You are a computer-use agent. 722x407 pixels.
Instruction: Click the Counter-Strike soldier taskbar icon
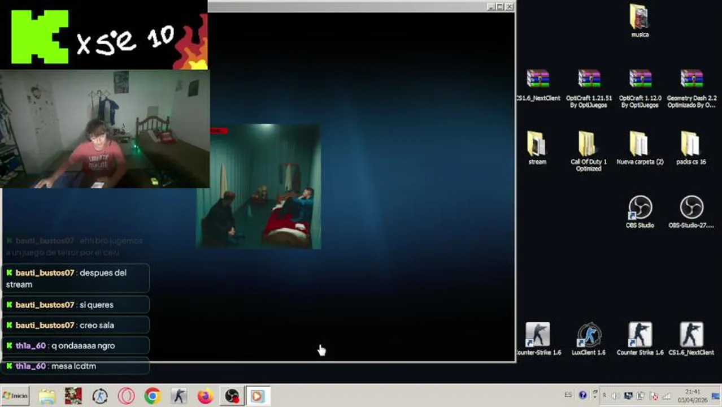click(179, 396)
